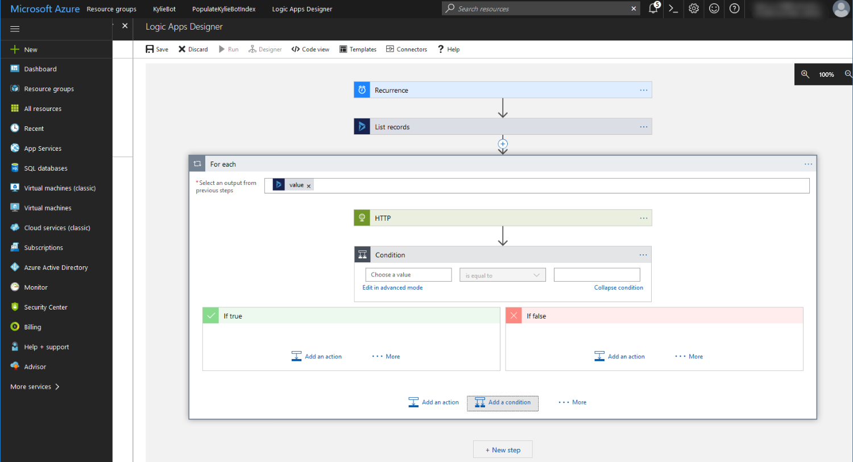Click the Recurrence clock icon
The image size is (853, 462).
(x=362, y=90)
